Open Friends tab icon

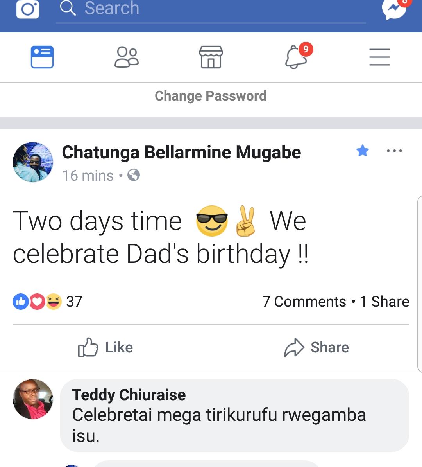(126, 57)
